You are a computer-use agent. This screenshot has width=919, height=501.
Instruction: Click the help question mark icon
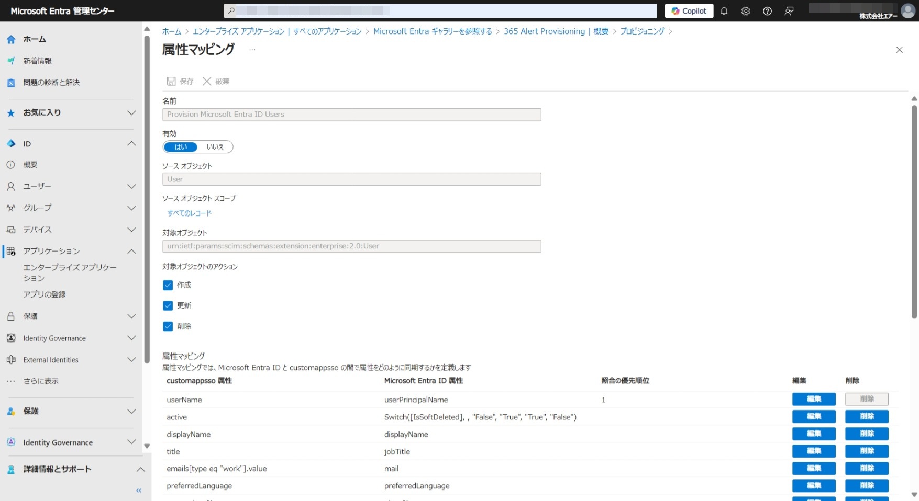[x=767, y=11]
